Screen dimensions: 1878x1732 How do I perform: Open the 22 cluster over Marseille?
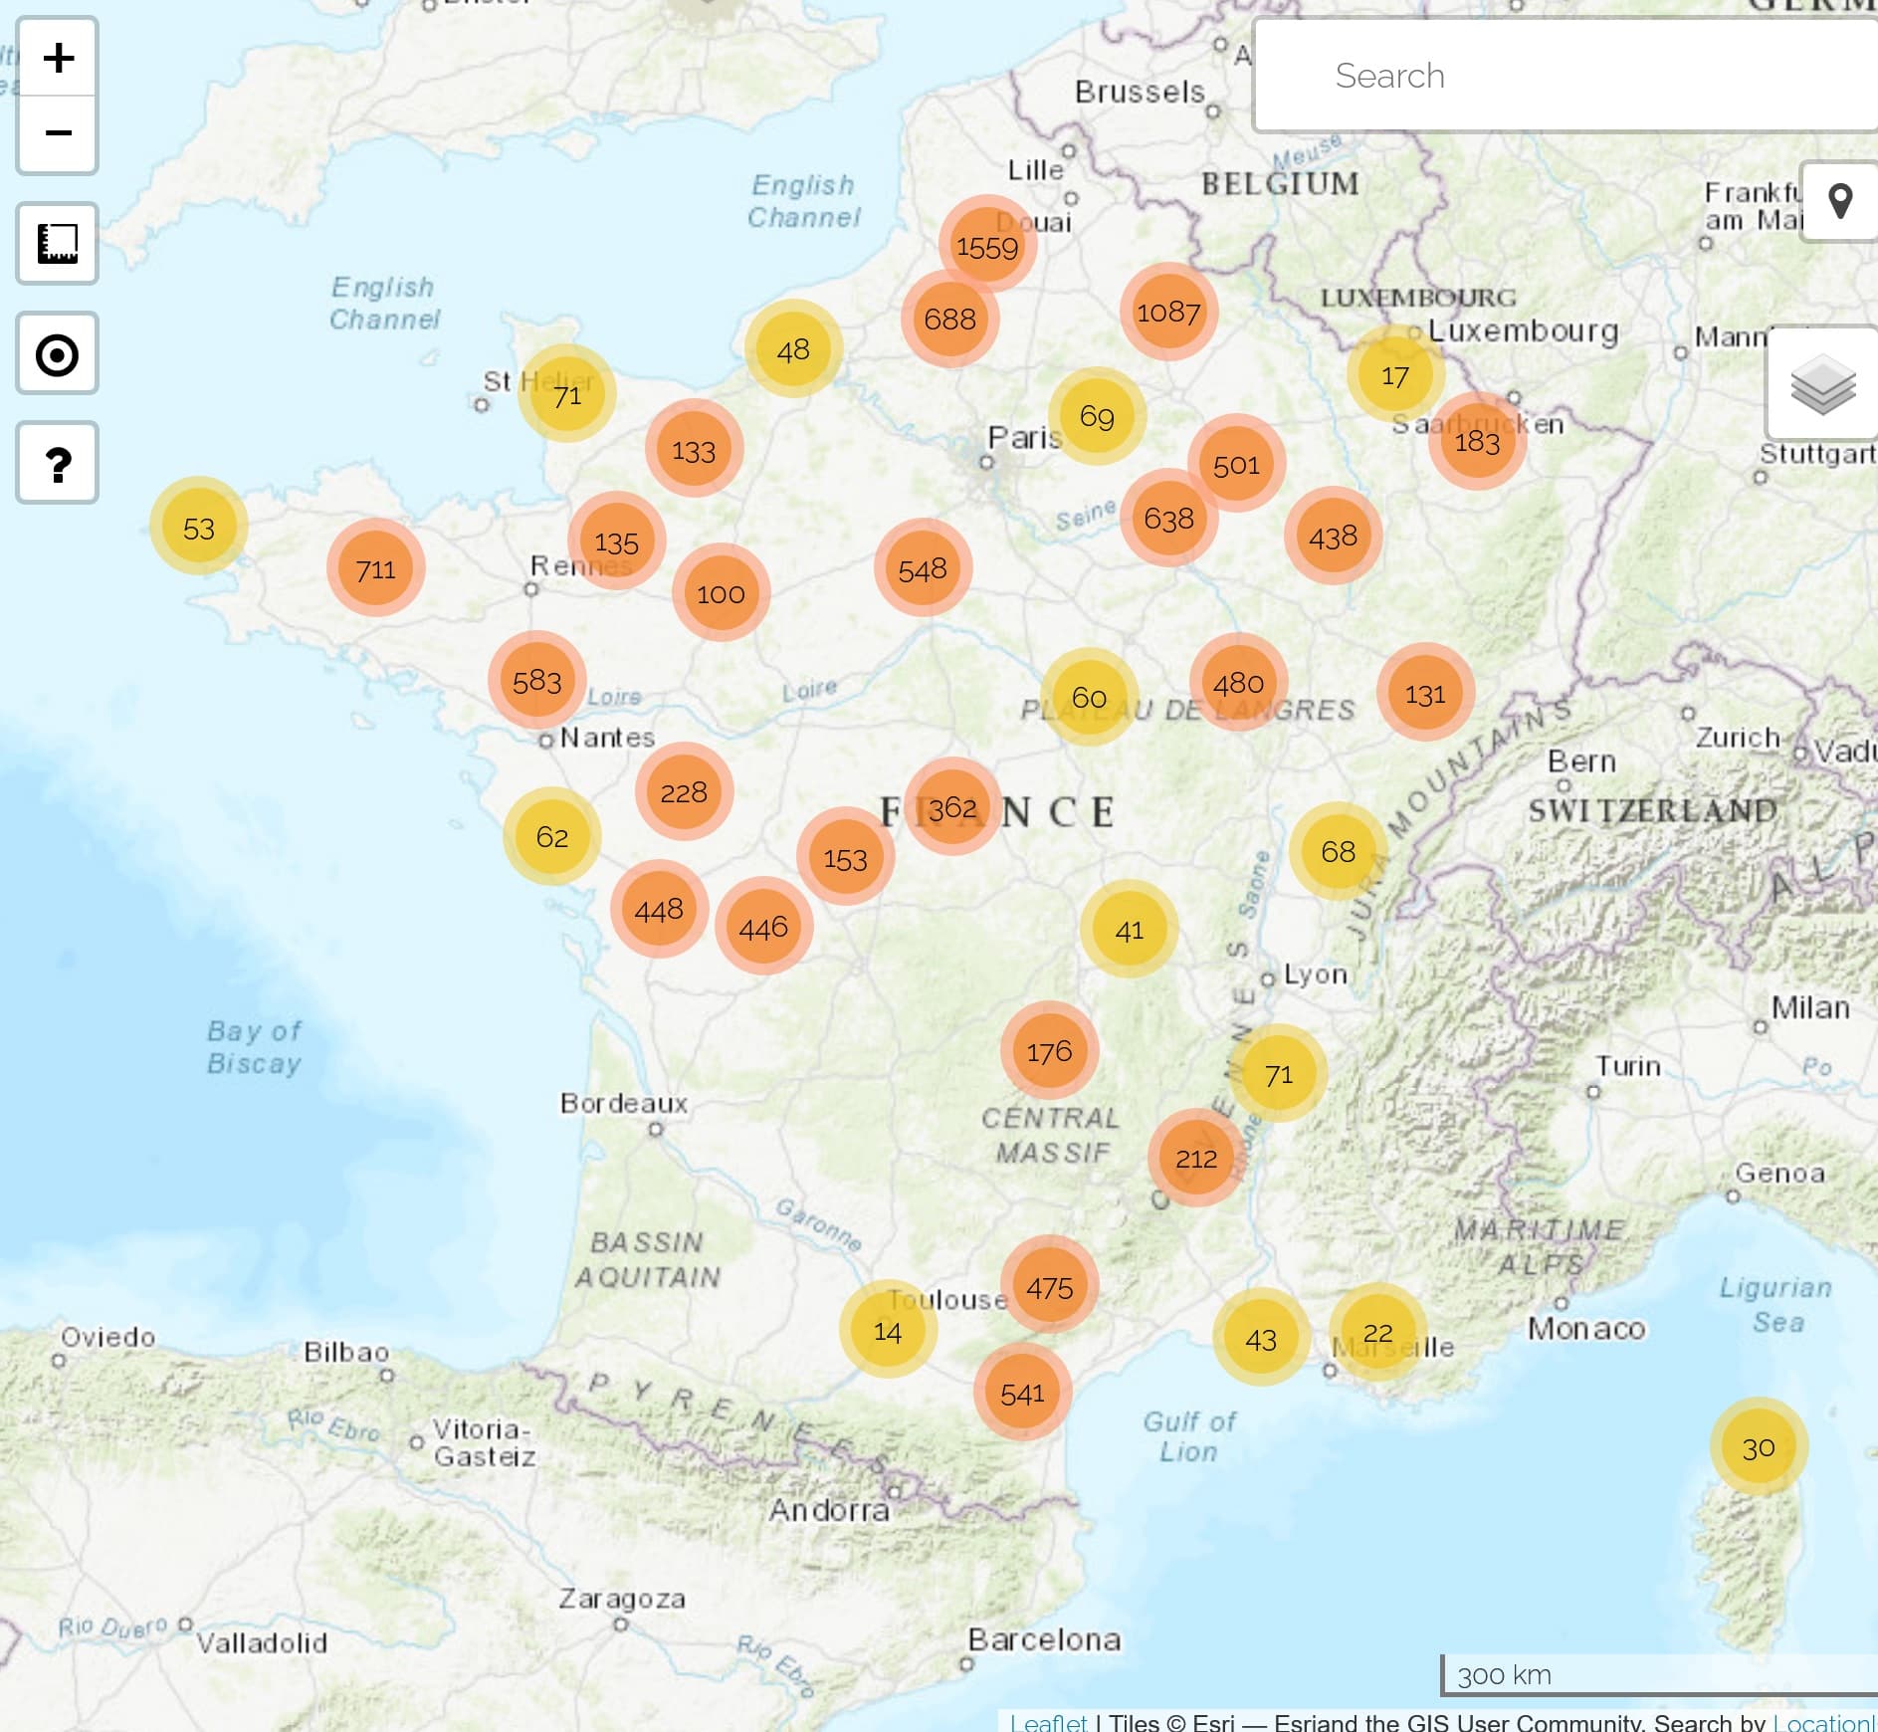[1377, 1332]
